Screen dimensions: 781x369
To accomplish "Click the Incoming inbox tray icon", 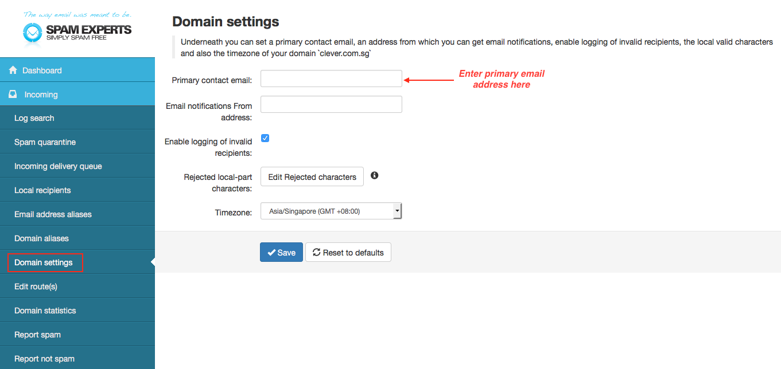I will 13,94.
